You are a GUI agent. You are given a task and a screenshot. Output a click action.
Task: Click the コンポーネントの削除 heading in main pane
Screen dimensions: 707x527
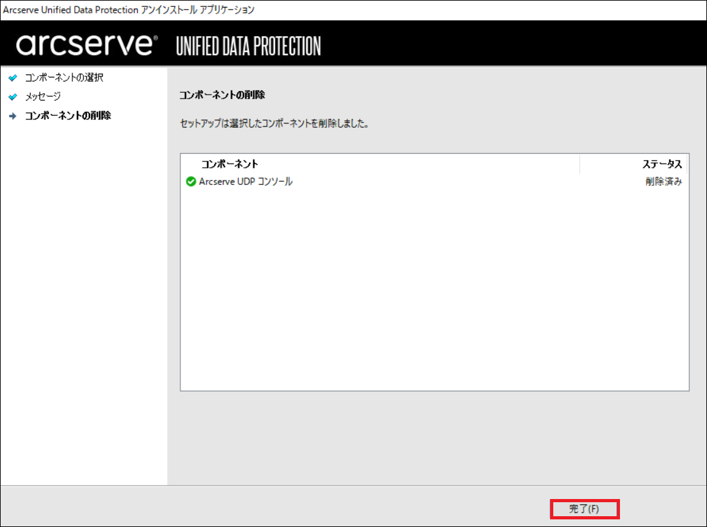(x=222, y=95)
